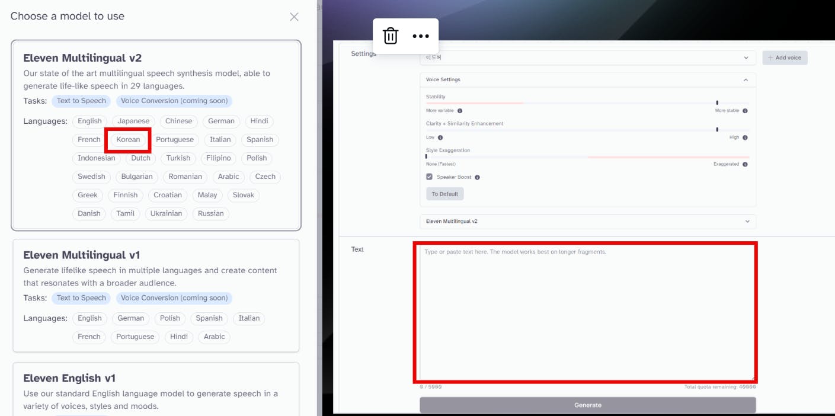Click info icon beside More stable
The height and width of the screenshot is (416, 835).
[x=745, y=111]
